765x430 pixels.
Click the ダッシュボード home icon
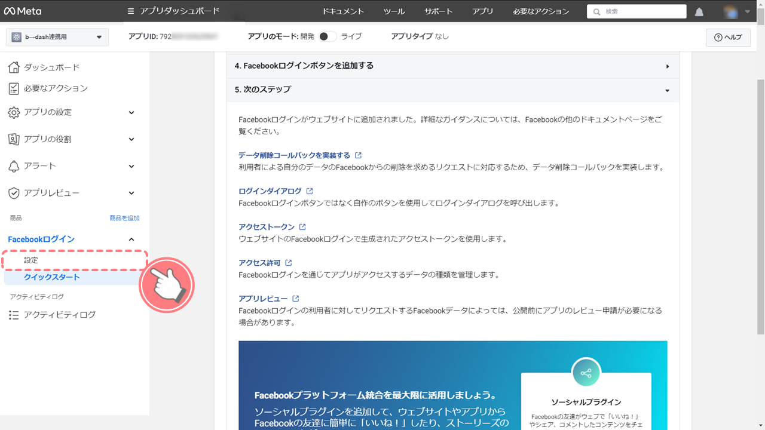coord(14,67)
